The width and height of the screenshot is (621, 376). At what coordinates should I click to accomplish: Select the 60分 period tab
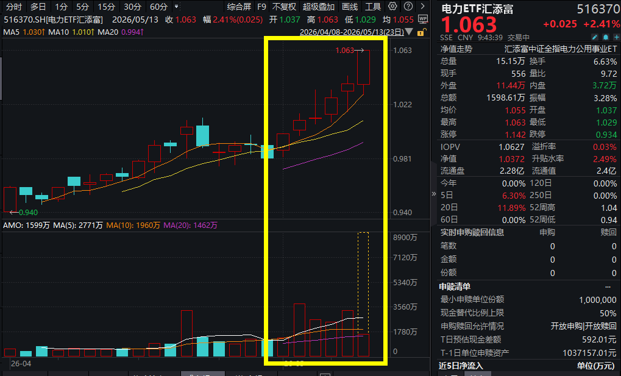158,7
